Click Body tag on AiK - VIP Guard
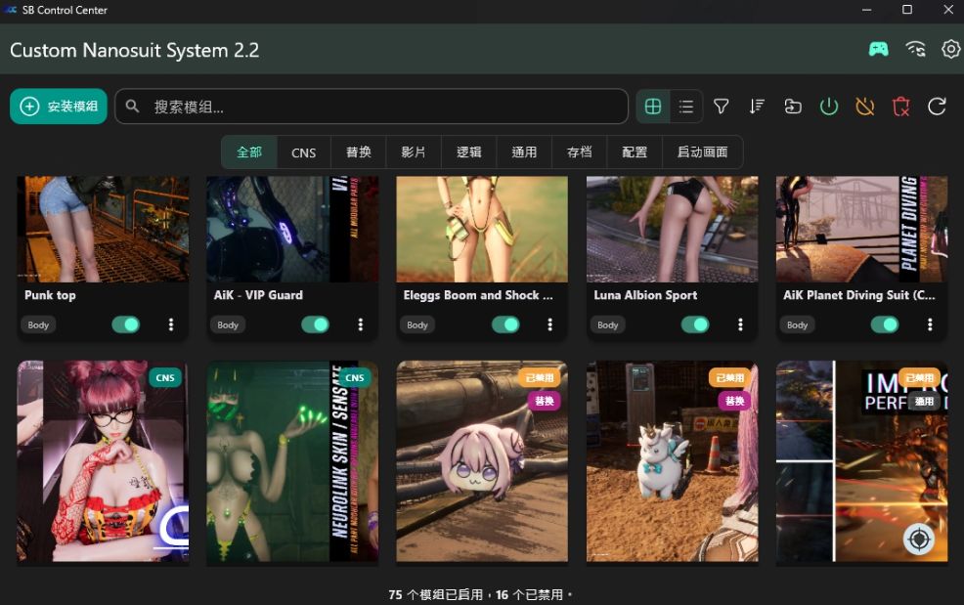The width and height of the screenshot is (964, 605). click(x=228, y=324)
